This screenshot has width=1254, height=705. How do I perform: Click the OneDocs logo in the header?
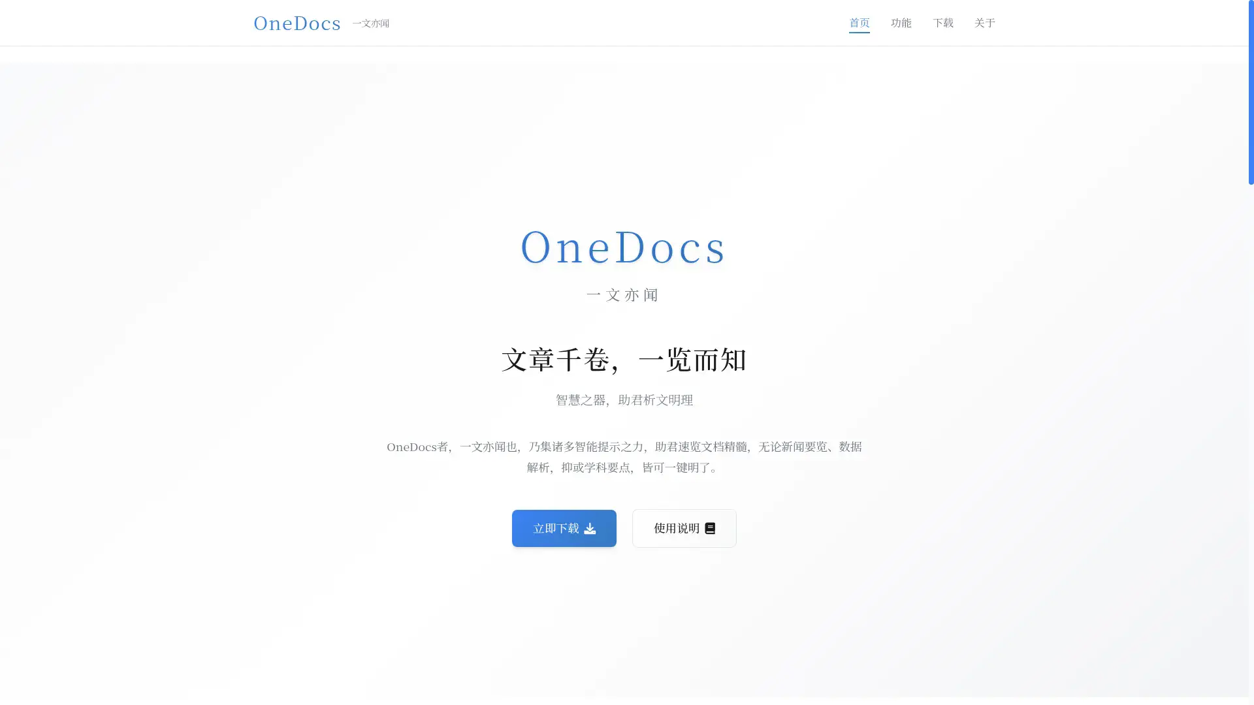(x=297, y=23)
